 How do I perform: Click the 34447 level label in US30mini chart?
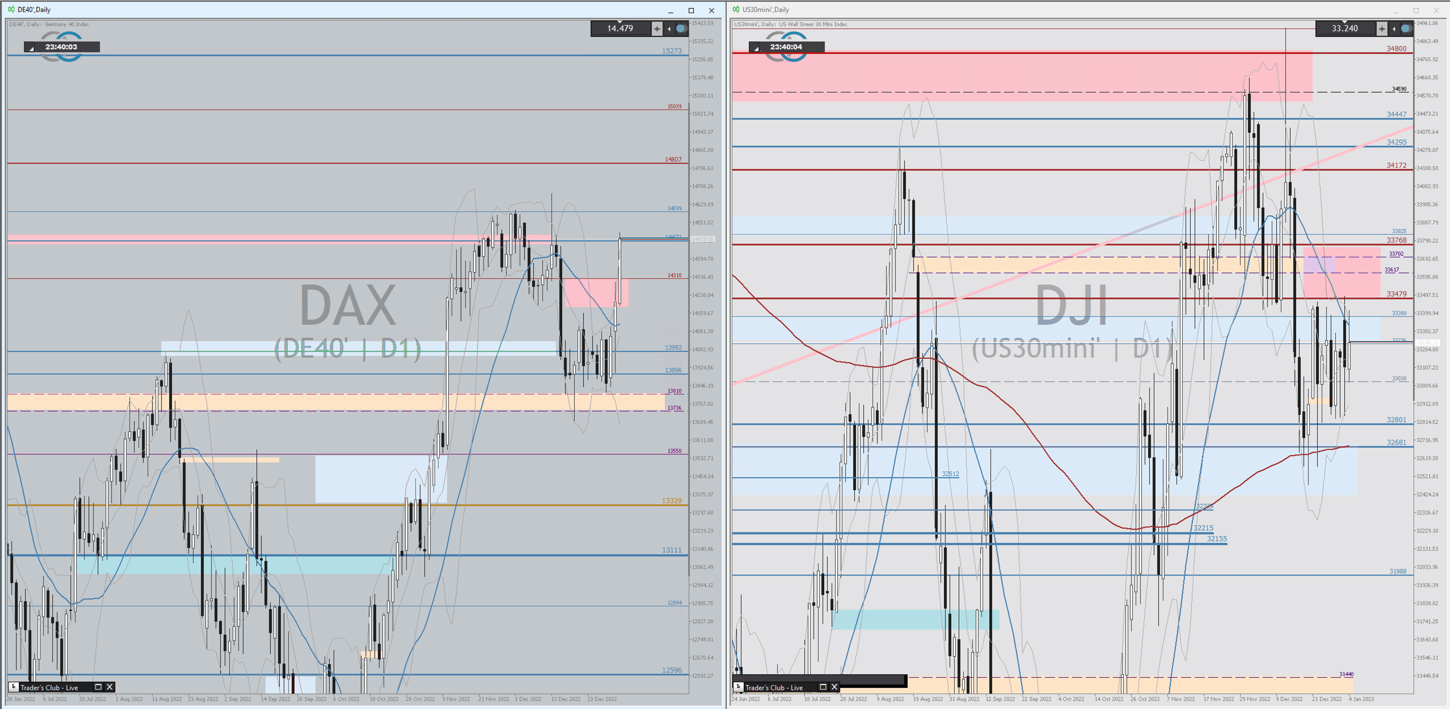[1396, 114]
